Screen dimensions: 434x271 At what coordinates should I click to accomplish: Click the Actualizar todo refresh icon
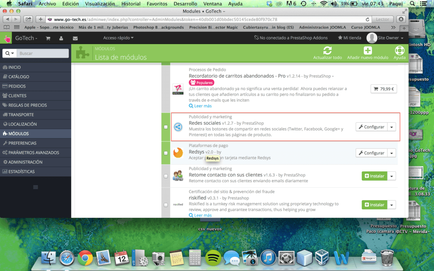pos(327,50)
